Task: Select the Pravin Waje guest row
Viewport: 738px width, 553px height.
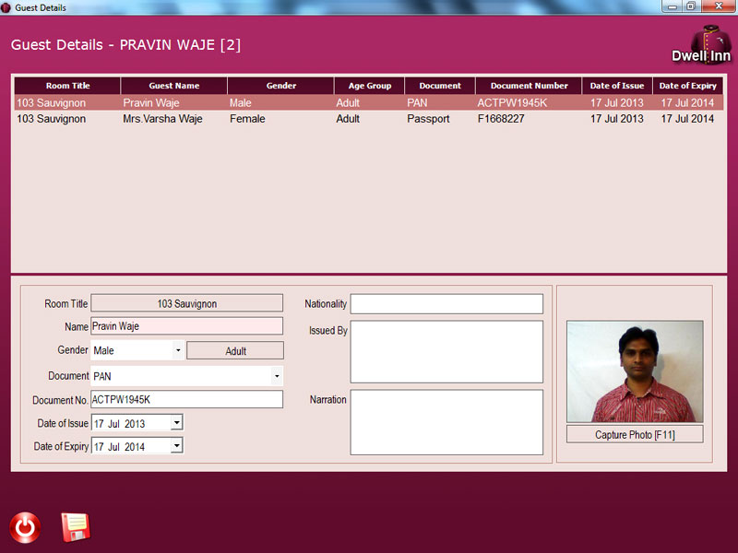Action: point(369,103)
